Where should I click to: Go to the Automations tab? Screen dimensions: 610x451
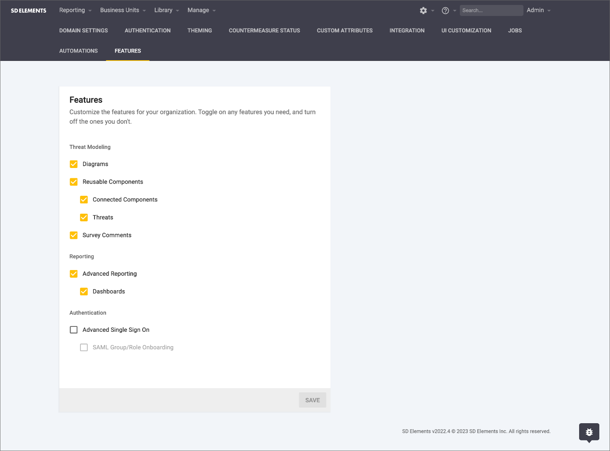point(78,51)
